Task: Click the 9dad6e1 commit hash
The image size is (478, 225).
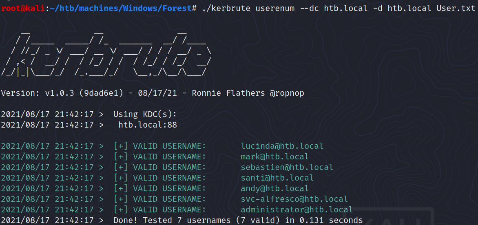Action: click(99, 93)
